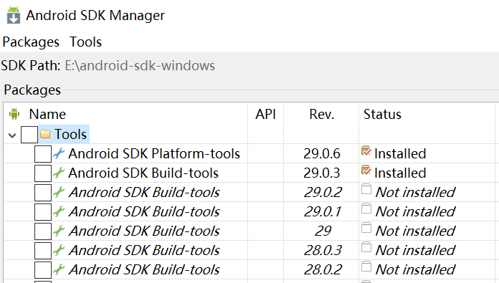This screenshot has height=283, width=499.
Task: Select the Android SDK Platform-tools row
Action: 154,153
